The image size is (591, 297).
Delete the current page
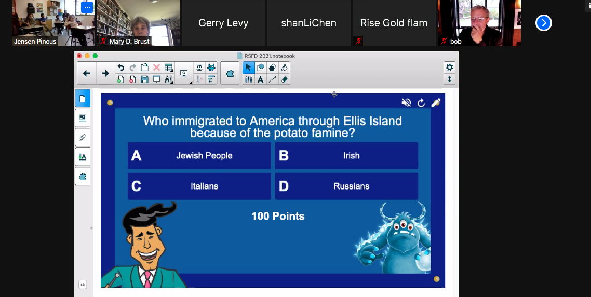click(x=132, y=79)
